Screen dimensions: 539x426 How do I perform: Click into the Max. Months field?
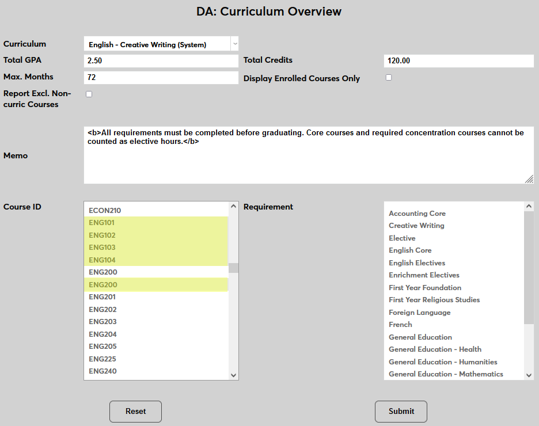click(161, 77)
